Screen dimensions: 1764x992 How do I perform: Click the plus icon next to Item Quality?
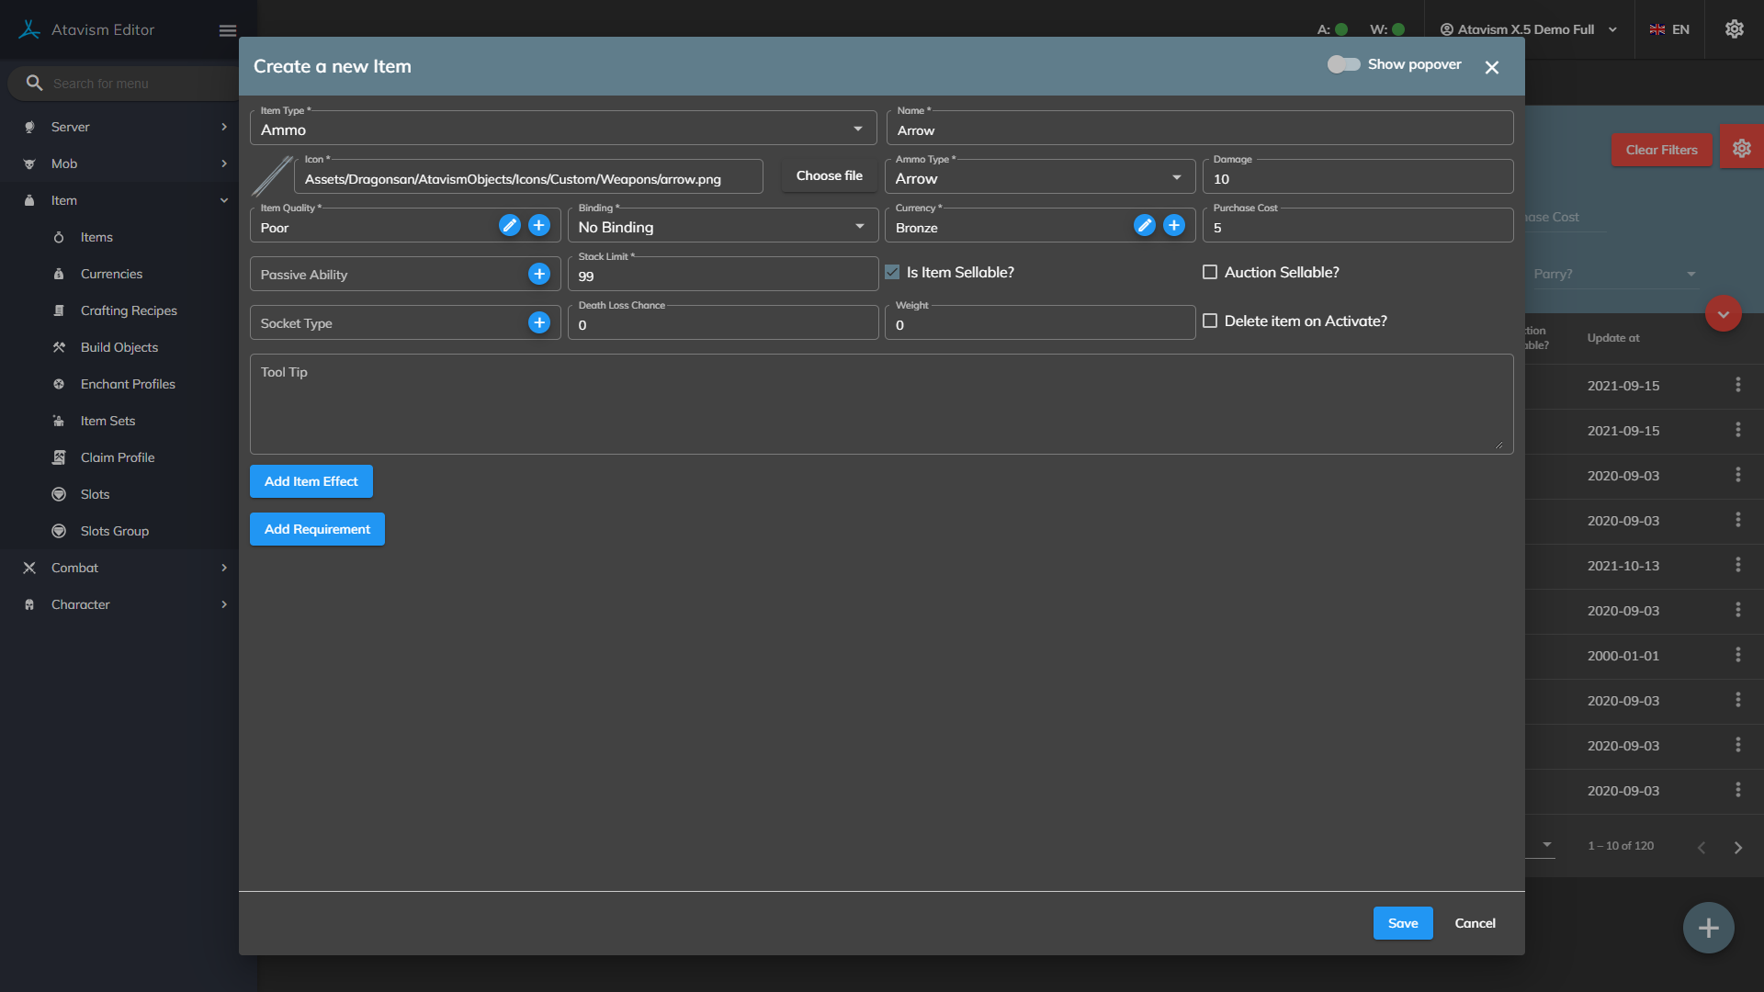539,225
